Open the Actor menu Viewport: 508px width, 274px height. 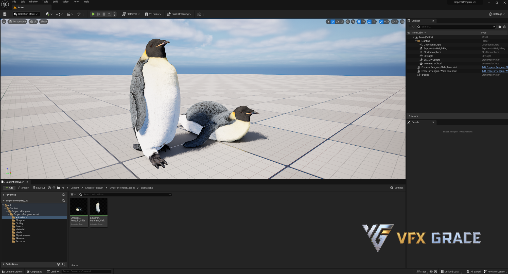76,2
